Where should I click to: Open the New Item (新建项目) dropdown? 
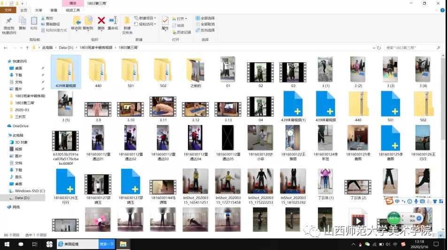pos(146,18)
